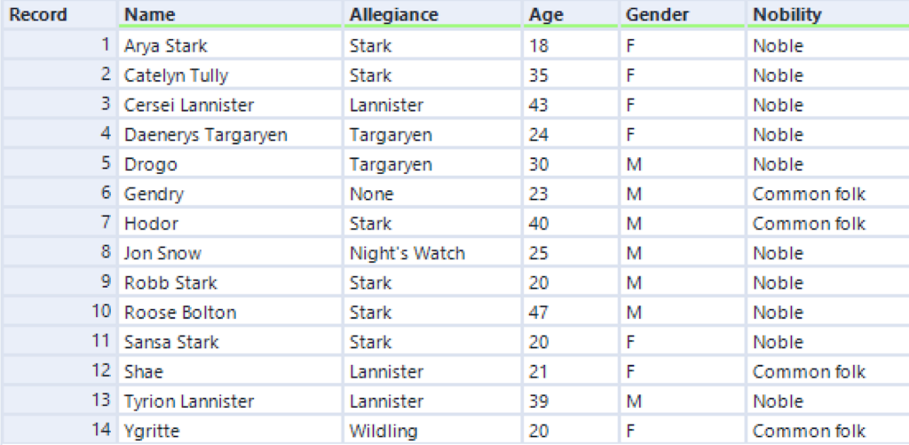Click the Record column header

59,14
